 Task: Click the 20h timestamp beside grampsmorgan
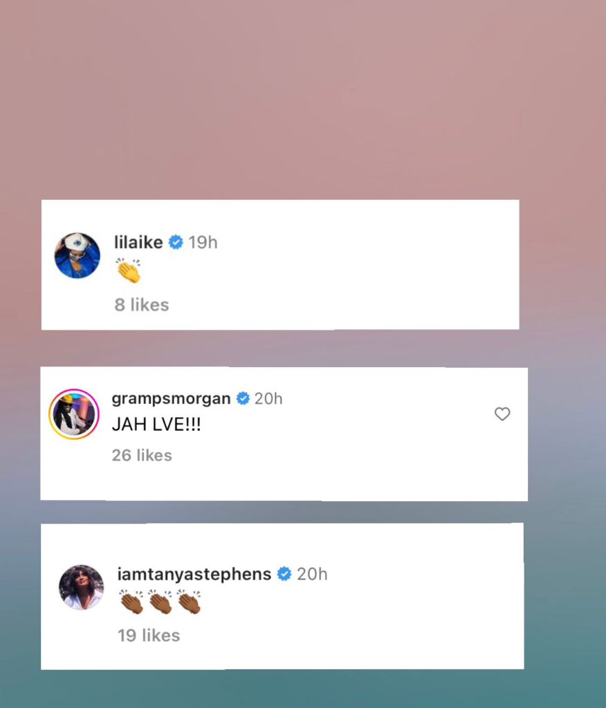[x=268, y=399]
